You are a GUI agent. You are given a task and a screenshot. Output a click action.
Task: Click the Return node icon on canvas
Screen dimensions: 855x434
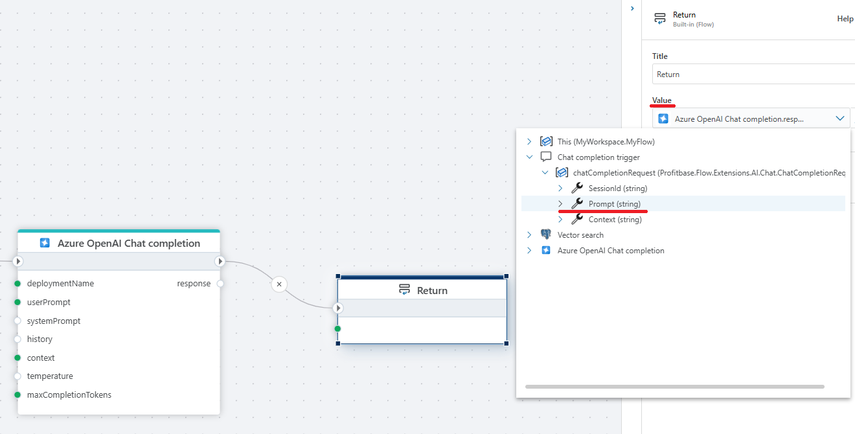point(405,290)
